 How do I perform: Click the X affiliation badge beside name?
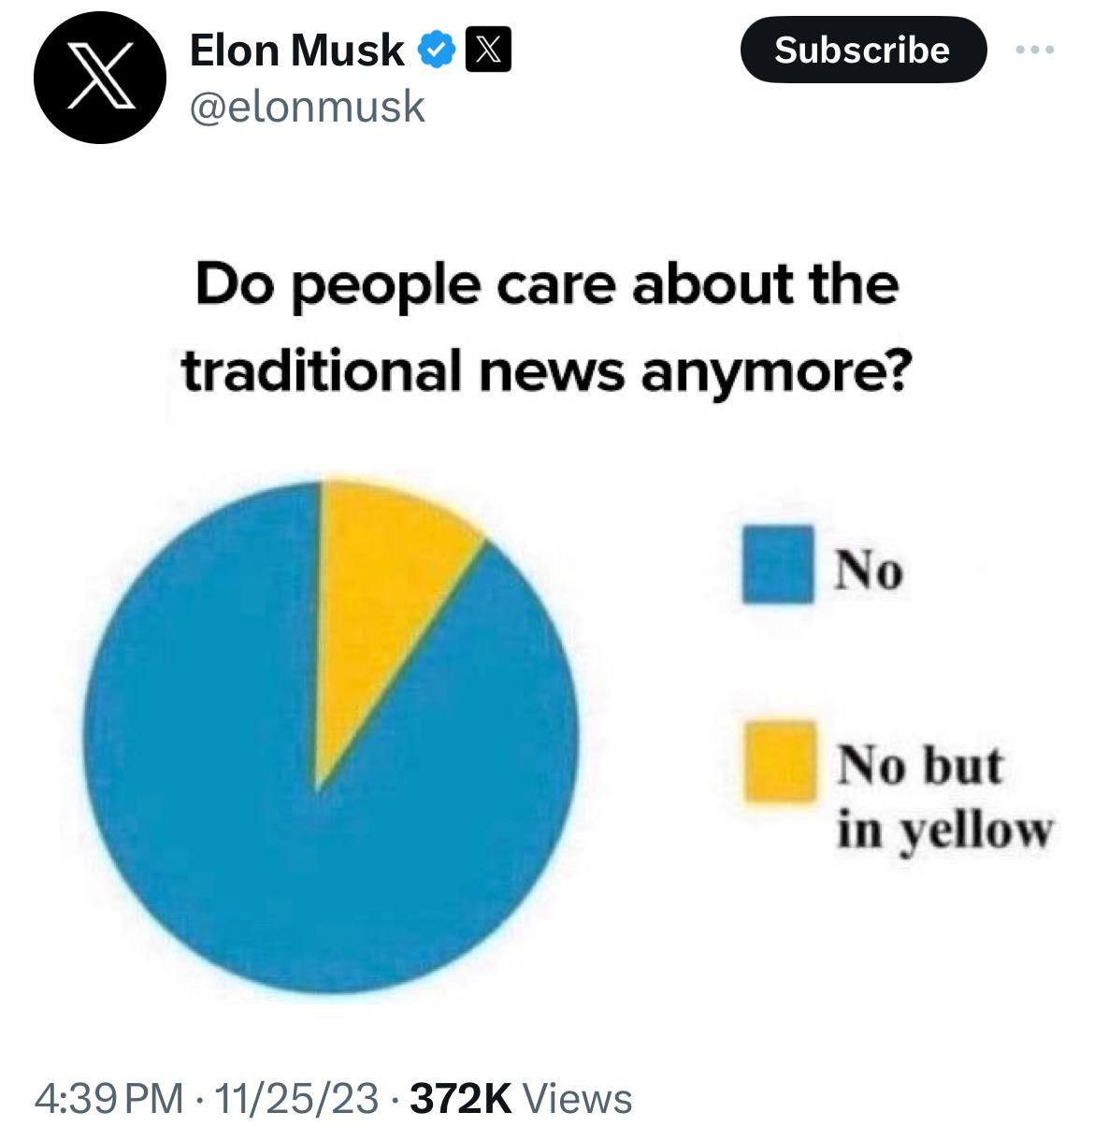tap(487, 50)
